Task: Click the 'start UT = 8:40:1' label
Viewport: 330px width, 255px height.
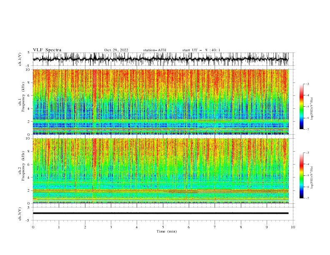Action: [201, 50]
